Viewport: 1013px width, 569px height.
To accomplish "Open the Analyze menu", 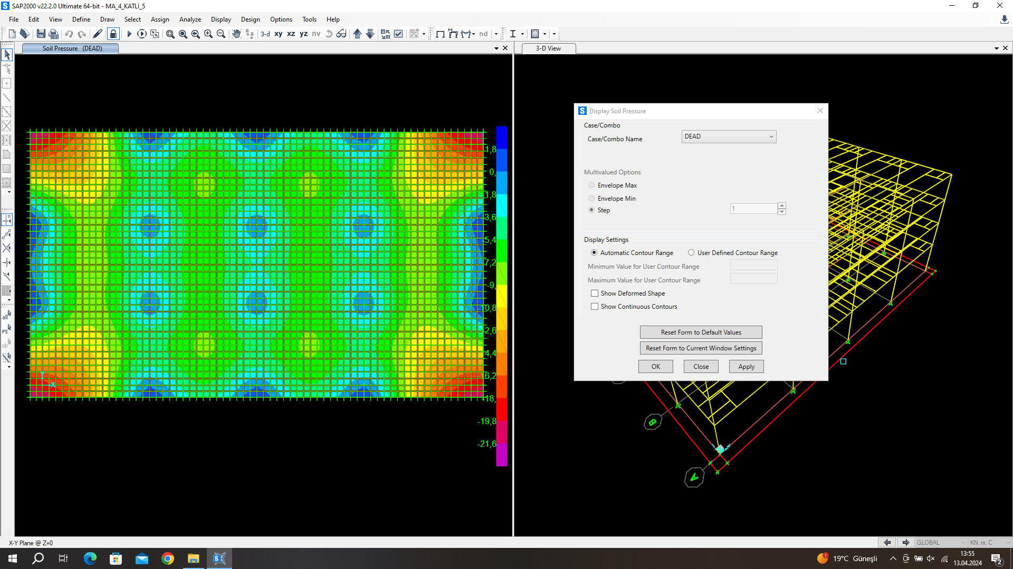I will point(190,19).
